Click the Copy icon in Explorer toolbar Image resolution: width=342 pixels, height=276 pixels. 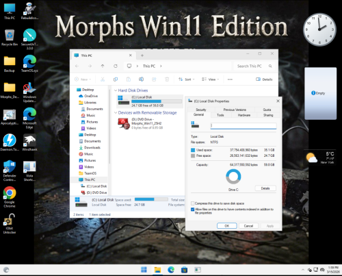tap(116, 79)
